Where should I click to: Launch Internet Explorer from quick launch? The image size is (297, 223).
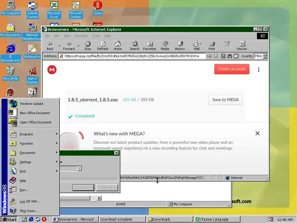pos(31,219)
